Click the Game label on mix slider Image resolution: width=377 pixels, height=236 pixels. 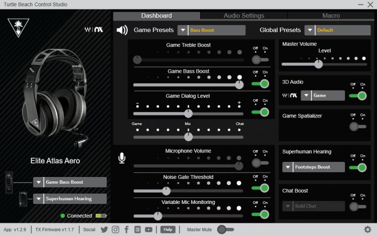pyautogui.click(x=137, y=124)
